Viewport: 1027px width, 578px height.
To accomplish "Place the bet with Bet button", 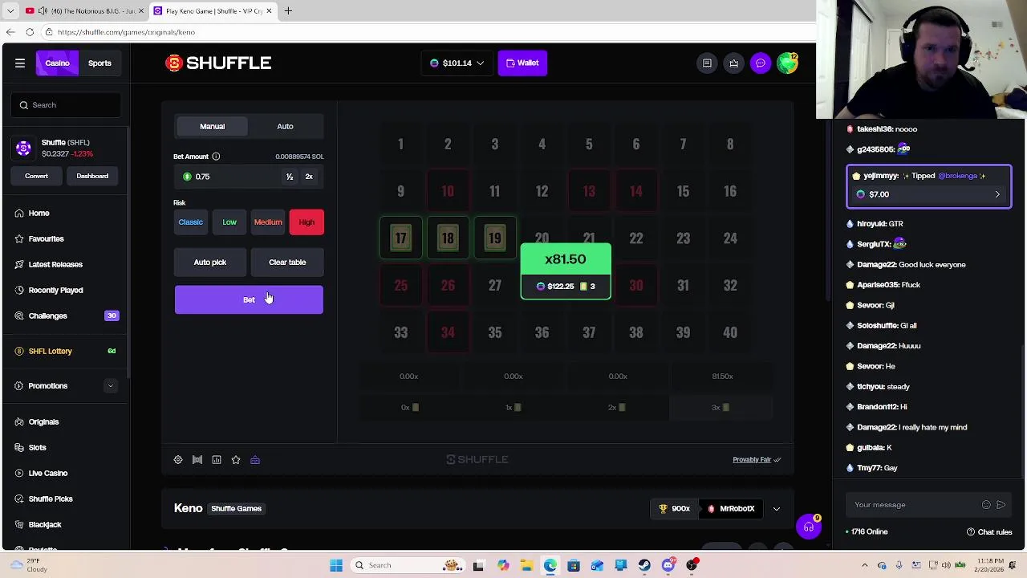I will [249, 299].
